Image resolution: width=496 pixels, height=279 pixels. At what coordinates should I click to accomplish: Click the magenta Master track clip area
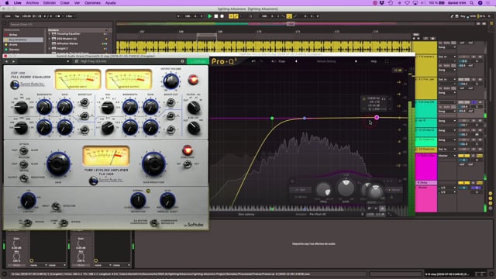click(425, 198)
